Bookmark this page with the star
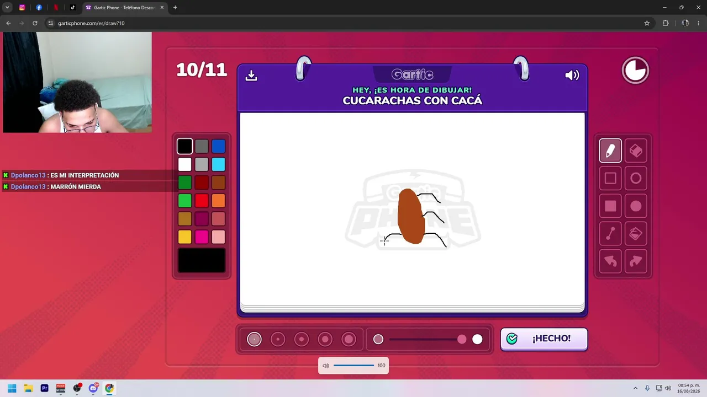This screenshot has height=397, width=707. click(x=647, y=23)
